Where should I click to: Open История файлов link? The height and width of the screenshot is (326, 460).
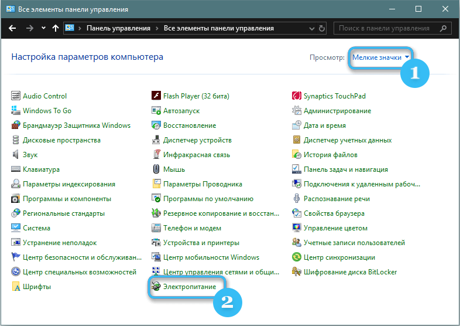pyautogui.click(x=331, y=155)
